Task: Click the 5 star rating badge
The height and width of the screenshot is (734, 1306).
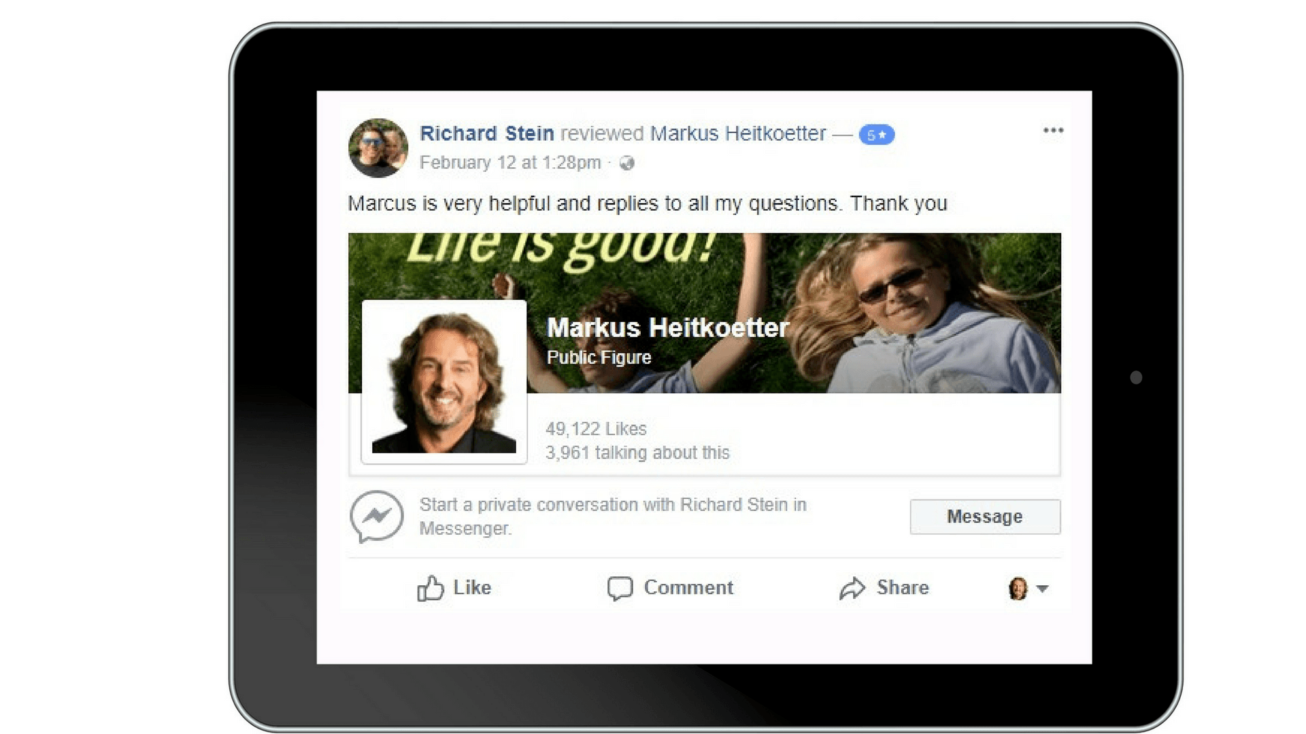Action: pyautogui.click(x=877, y=135)
